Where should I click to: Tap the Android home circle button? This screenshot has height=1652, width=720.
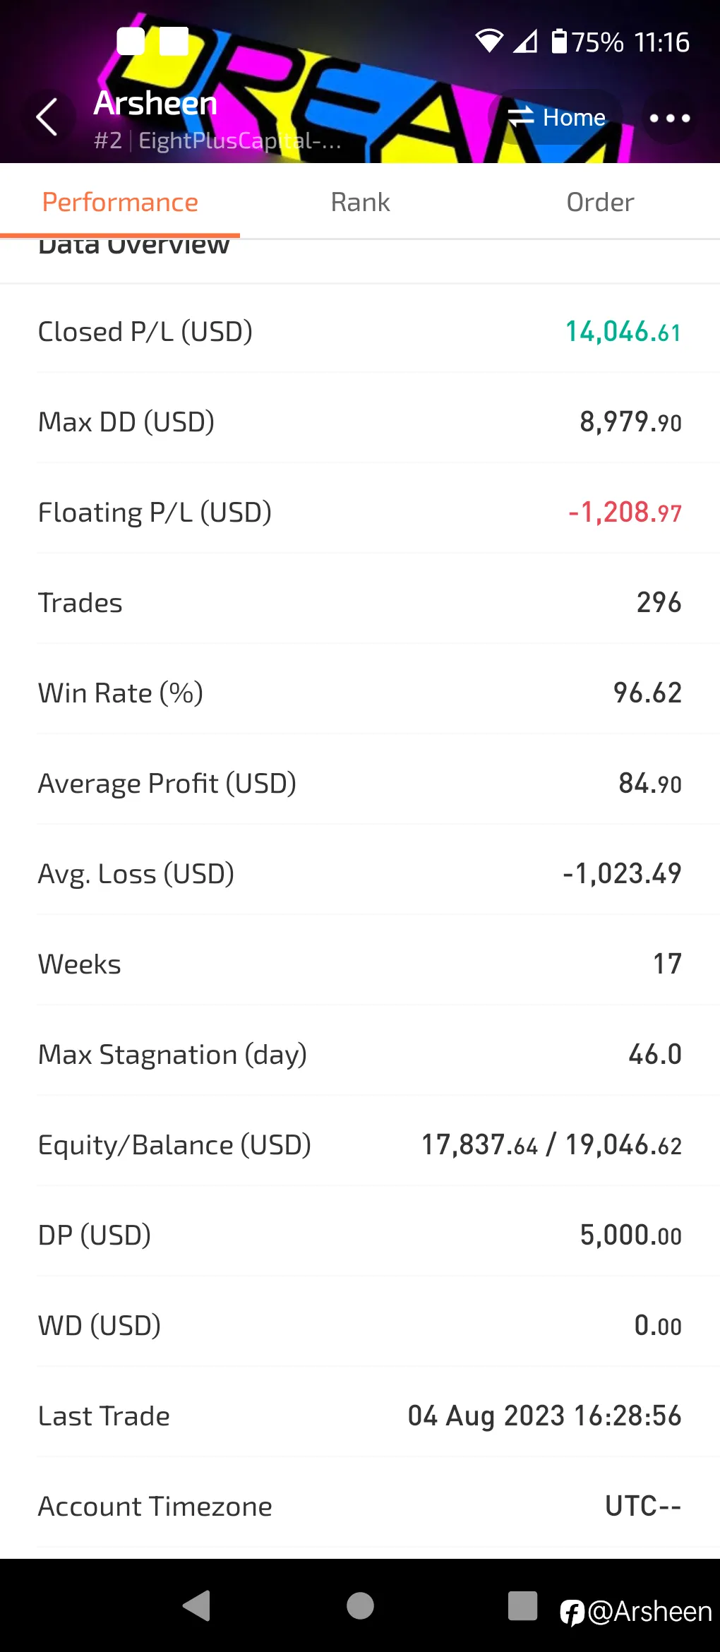coord(360,1605)
